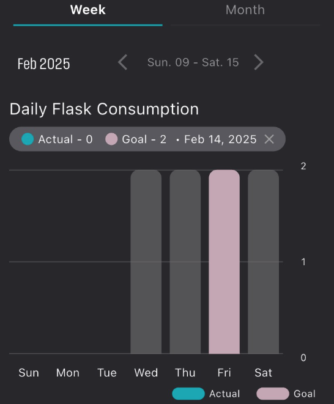The image size is (334, 404).
Task: Click the Sun day label
Action: point(29,373)
